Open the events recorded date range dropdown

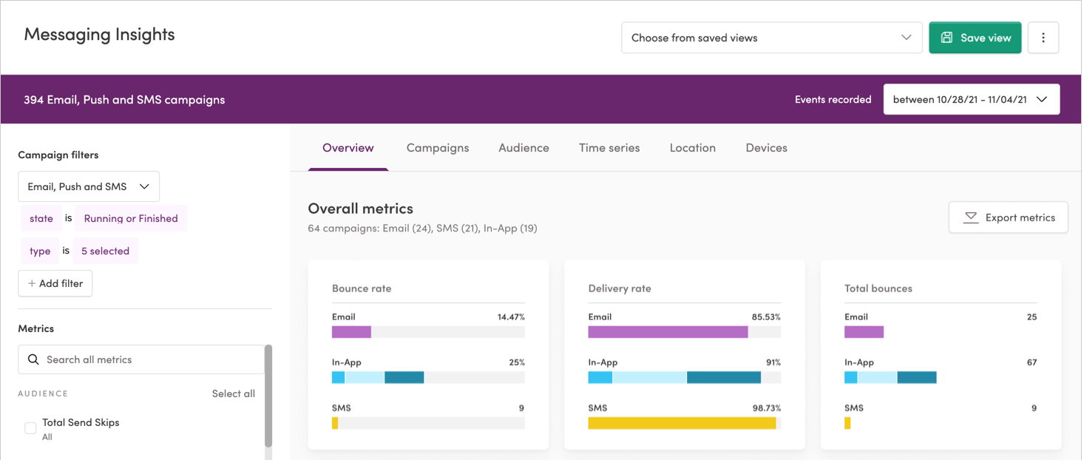(x=971, y=98)
